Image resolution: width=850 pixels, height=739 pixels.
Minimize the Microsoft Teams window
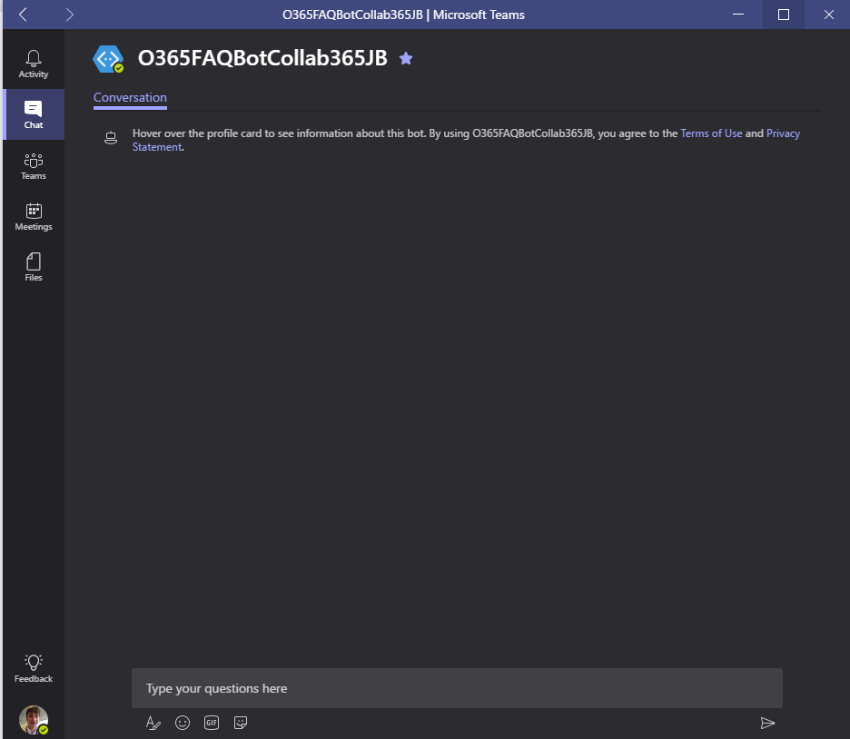[x=738, y=15]
